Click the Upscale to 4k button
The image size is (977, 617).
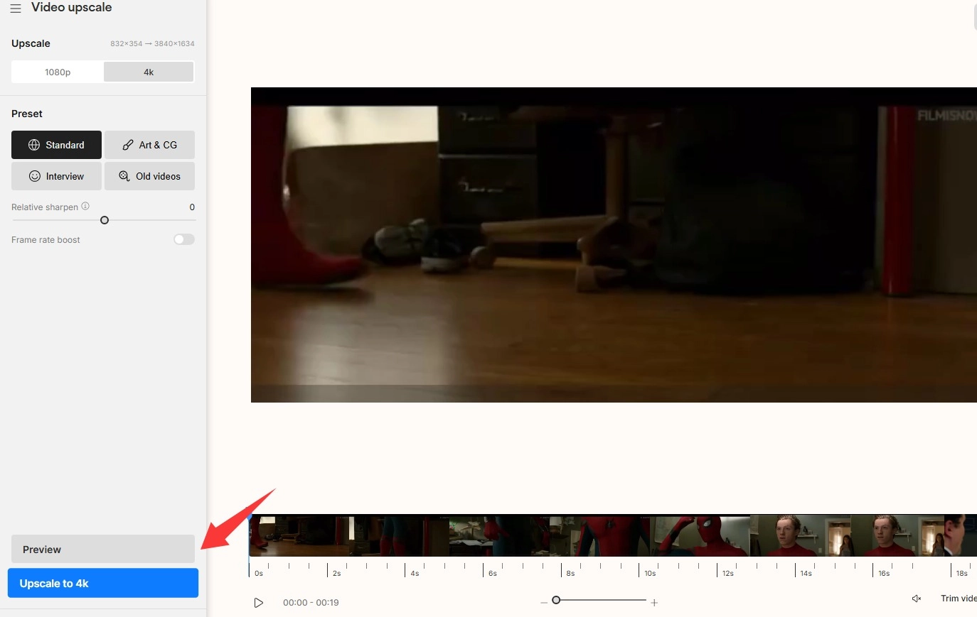click(x=103, y=583)
